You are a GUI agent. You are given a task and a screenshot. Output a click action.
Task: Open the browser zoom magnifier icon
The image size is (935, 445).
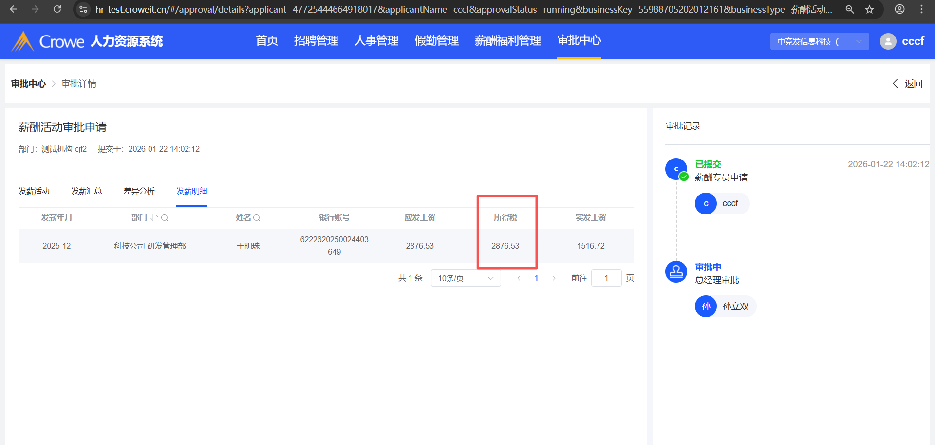[850, 9]
